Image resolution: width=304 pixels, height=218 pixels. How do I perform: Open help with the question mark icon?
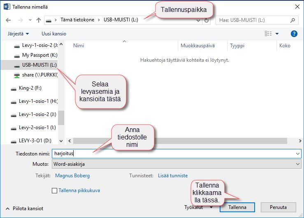[294, 34]
